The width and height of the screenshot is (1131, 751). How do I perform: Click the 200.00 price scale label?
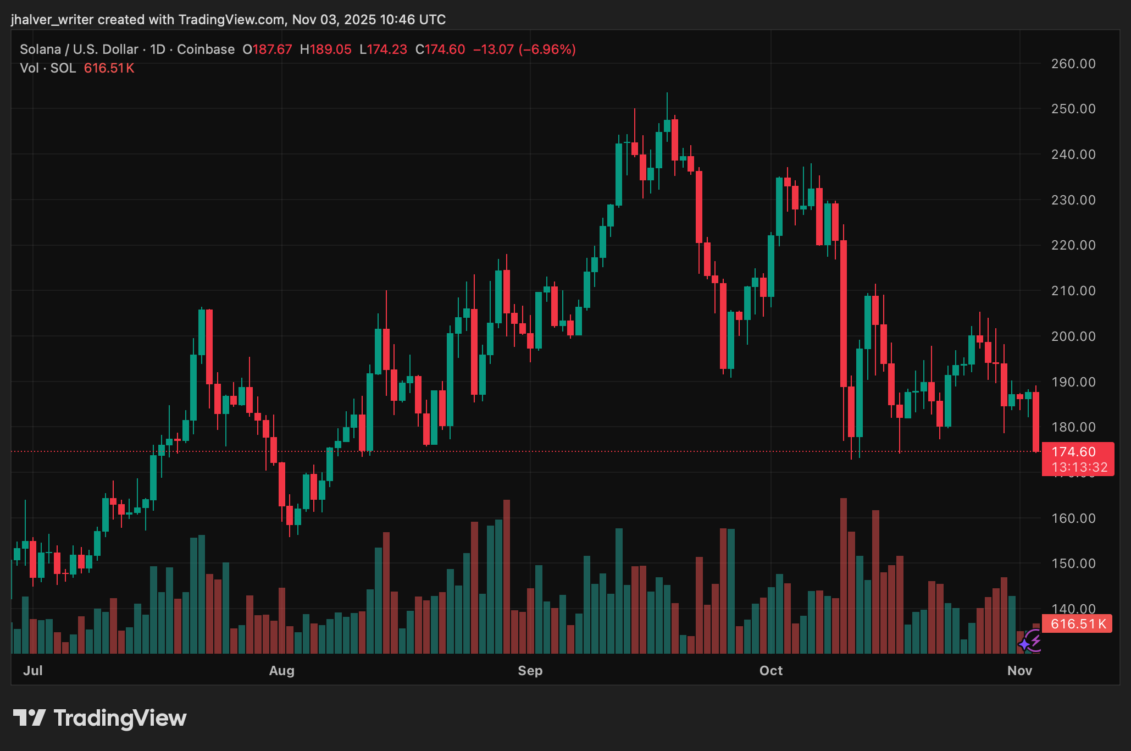pos(1073,336)
